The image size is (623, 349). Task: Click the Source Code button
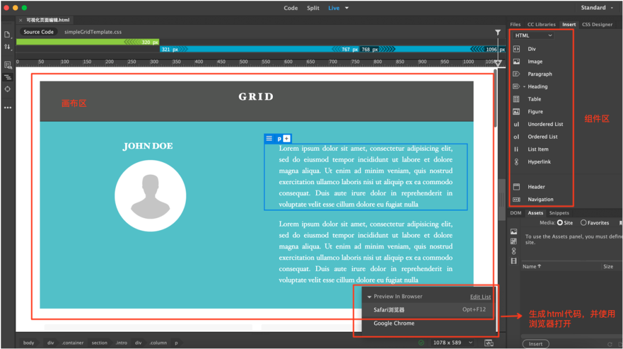point(38,32)
